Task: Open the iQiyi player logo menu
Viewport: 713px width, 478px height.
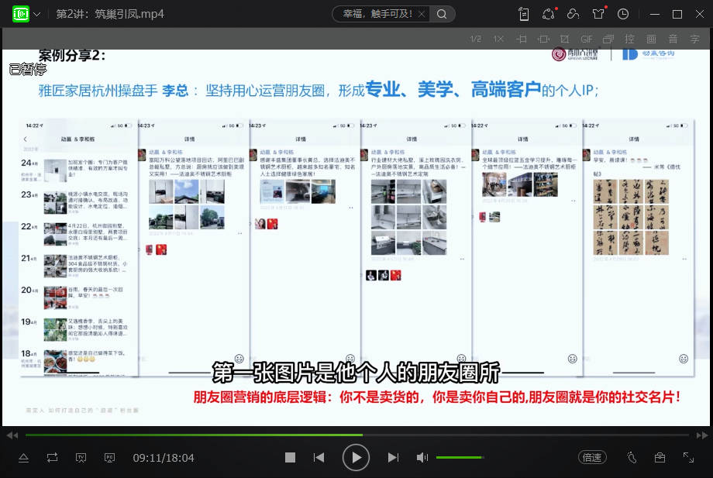Action: (20, 14)
